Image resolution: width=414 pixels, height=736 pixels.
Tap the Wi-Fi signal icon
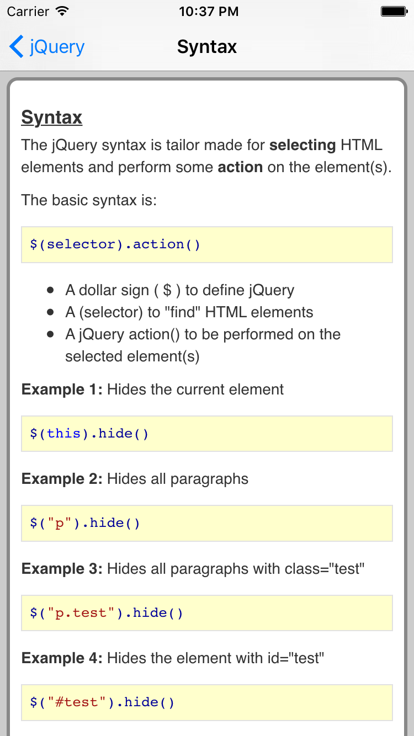[x=62, y=11]
